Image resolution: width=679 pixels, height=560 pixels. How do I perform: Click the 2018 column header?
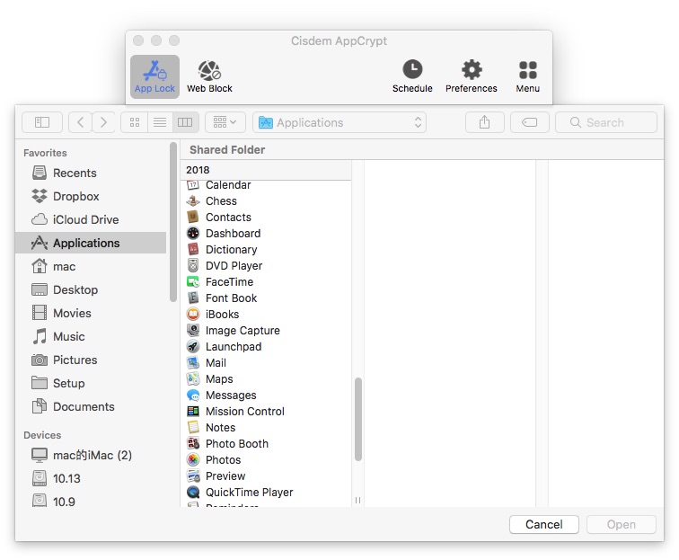pos(266,170)
